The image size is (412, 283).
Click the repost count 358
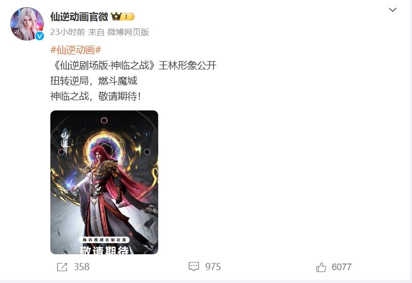pos(82,267)
